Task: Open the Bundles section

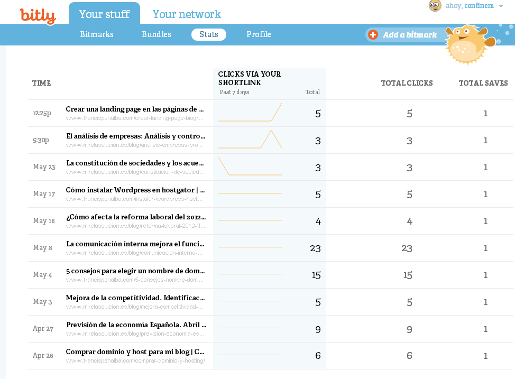Action: point(156,34)
